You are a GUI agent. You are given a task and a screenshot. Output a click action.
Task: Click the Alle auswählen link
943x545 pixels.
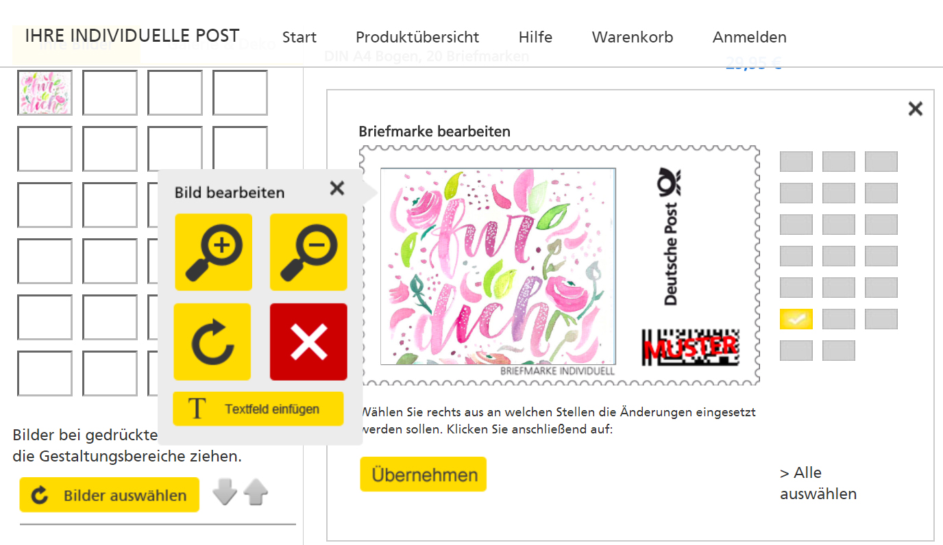pos(818,483)
